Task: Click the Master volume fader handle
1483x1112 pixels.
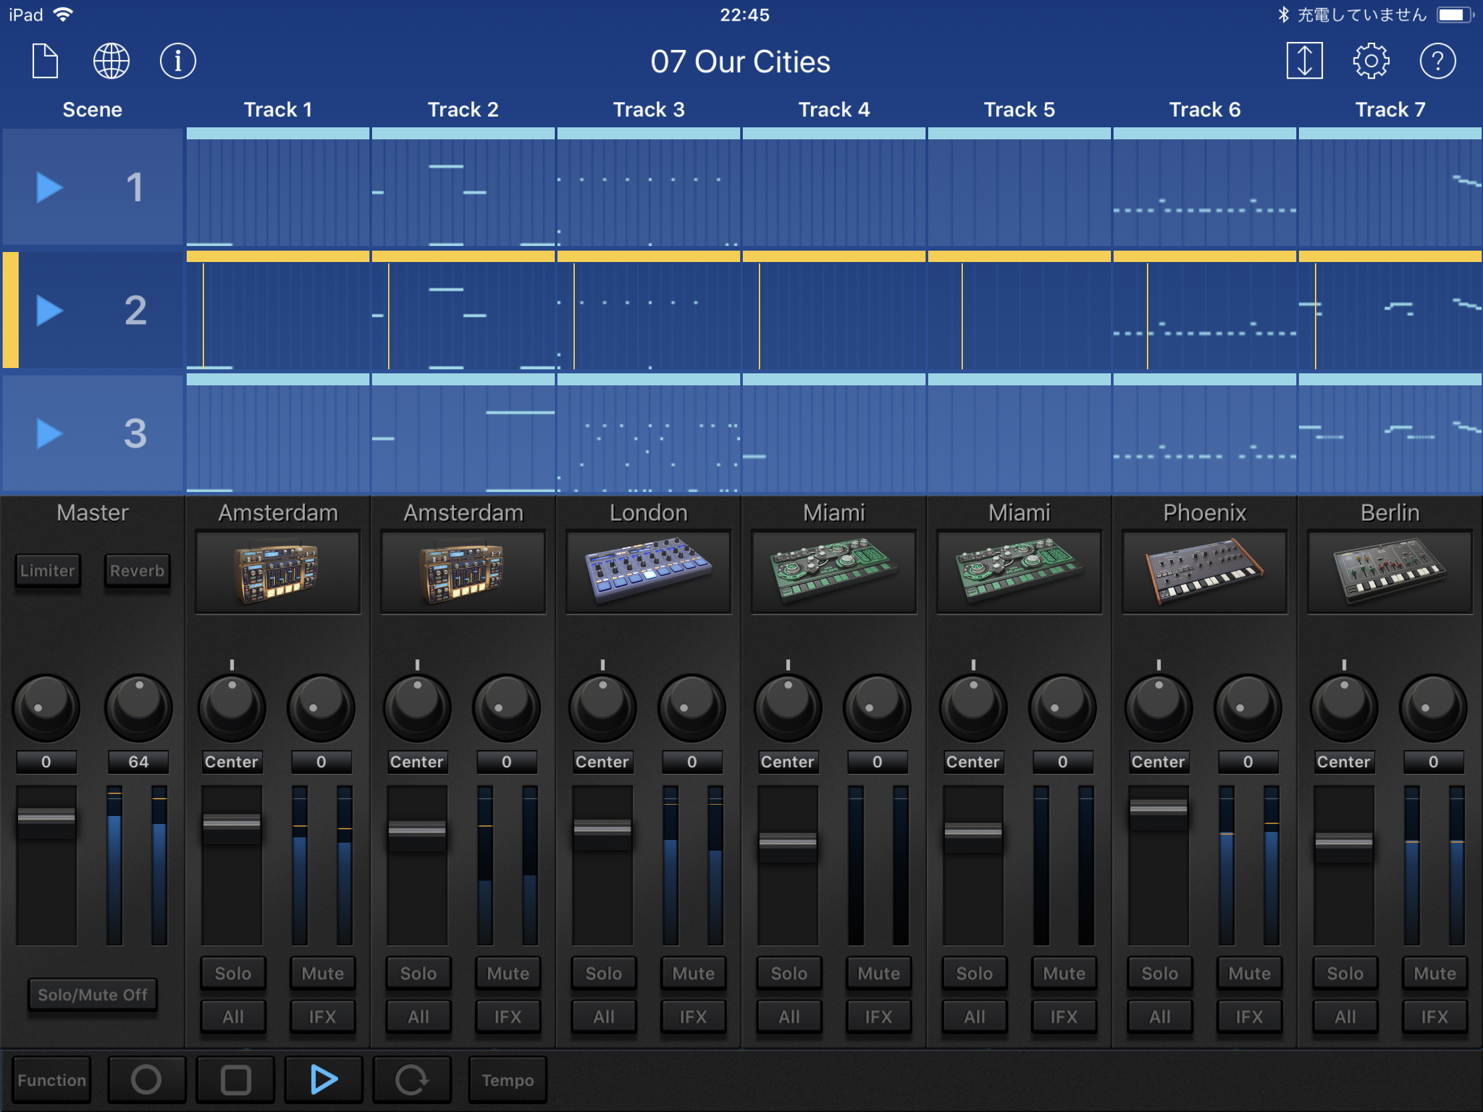Action: [46, 817]
